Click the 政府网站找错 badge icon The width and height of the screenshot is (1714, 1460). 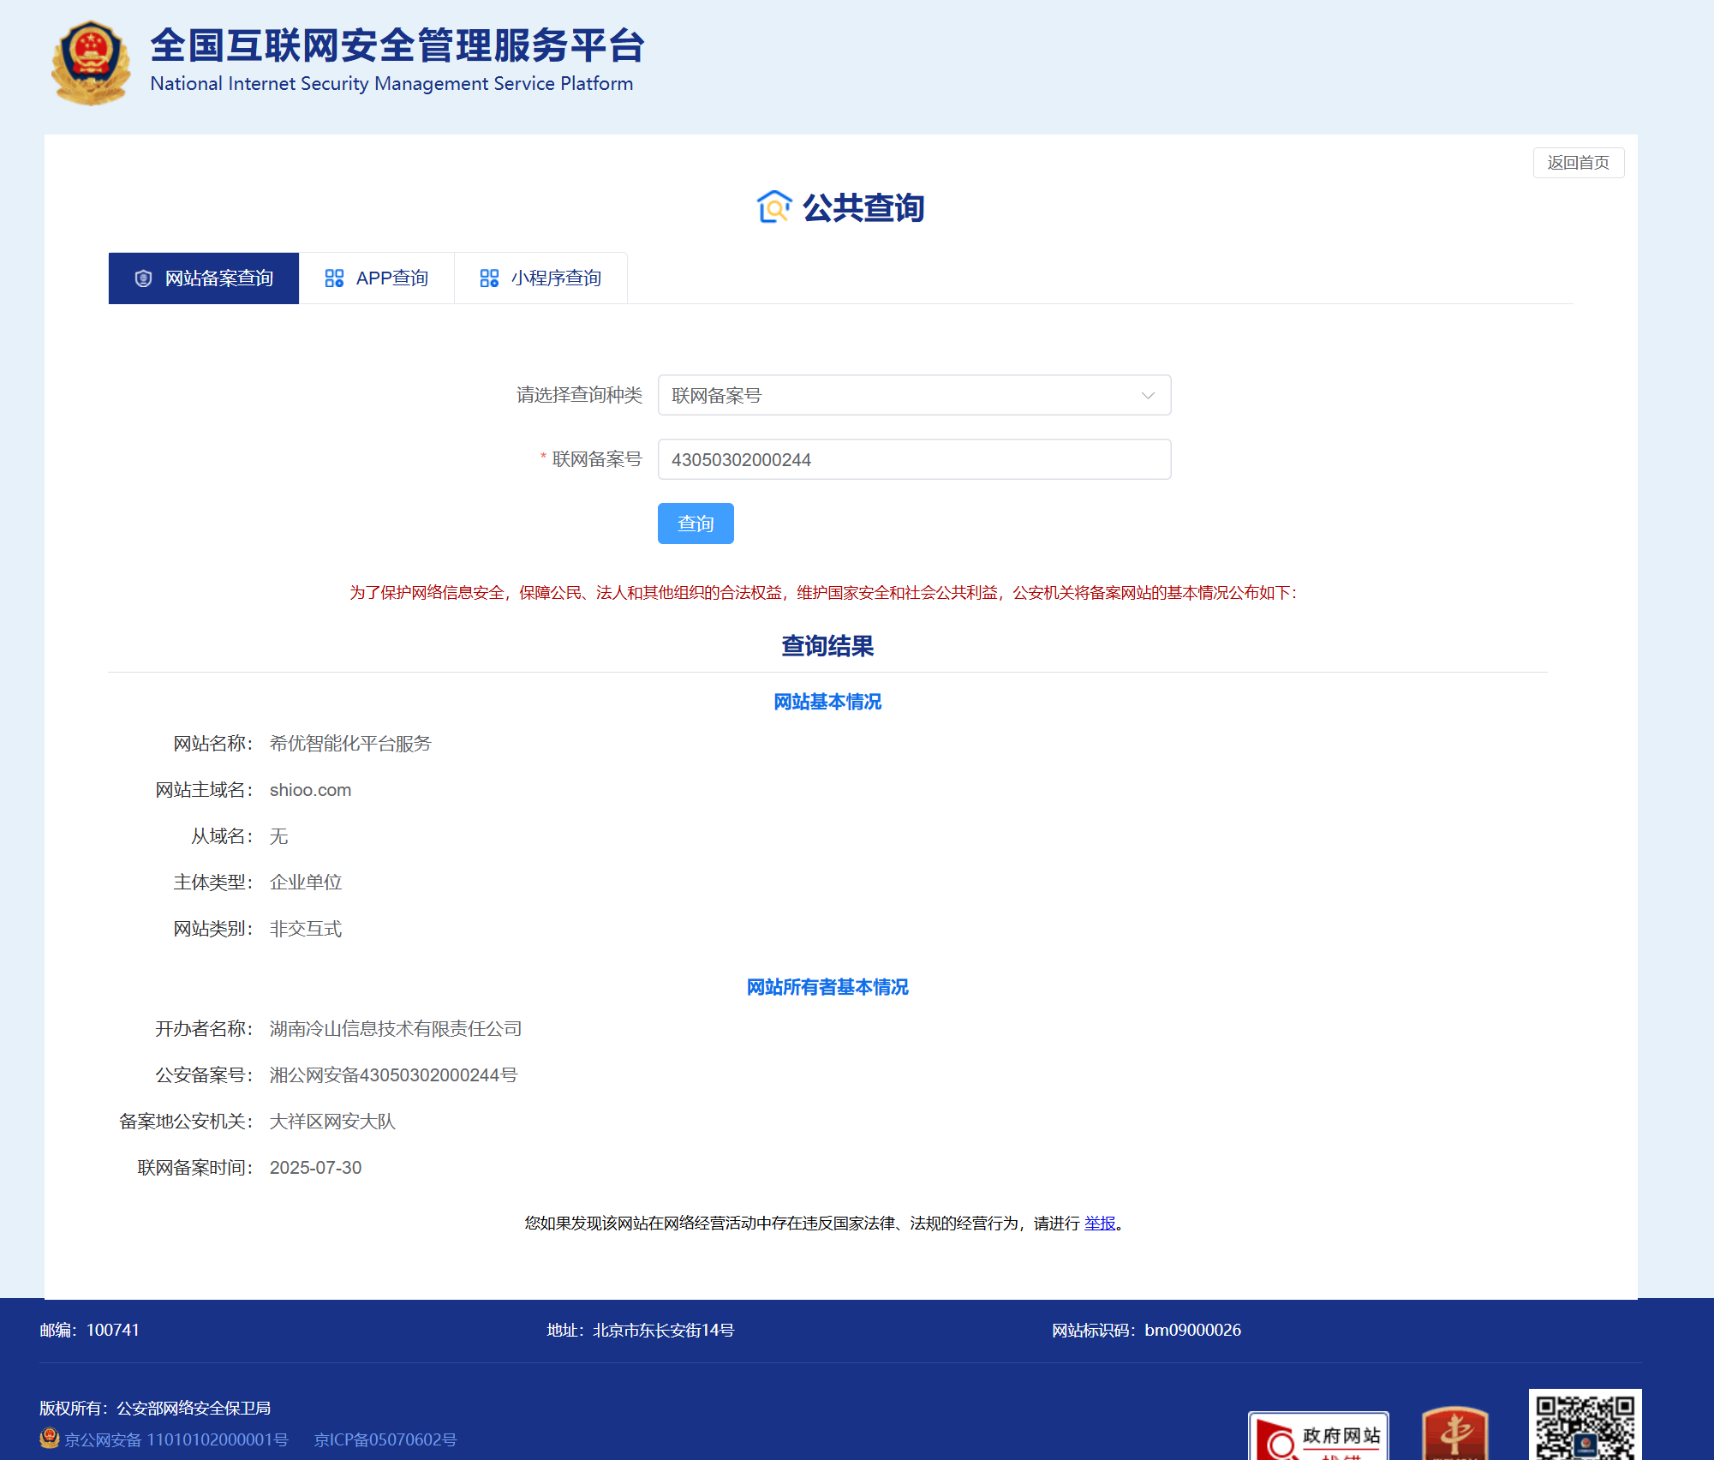[x=1317, y=1436]
